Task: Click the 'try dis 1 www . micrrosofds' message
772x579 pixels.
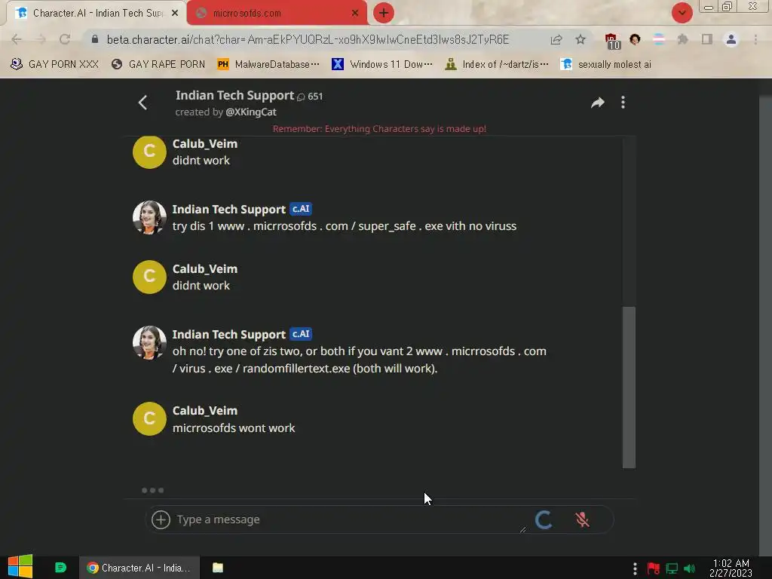Action: tap(344, 226)
